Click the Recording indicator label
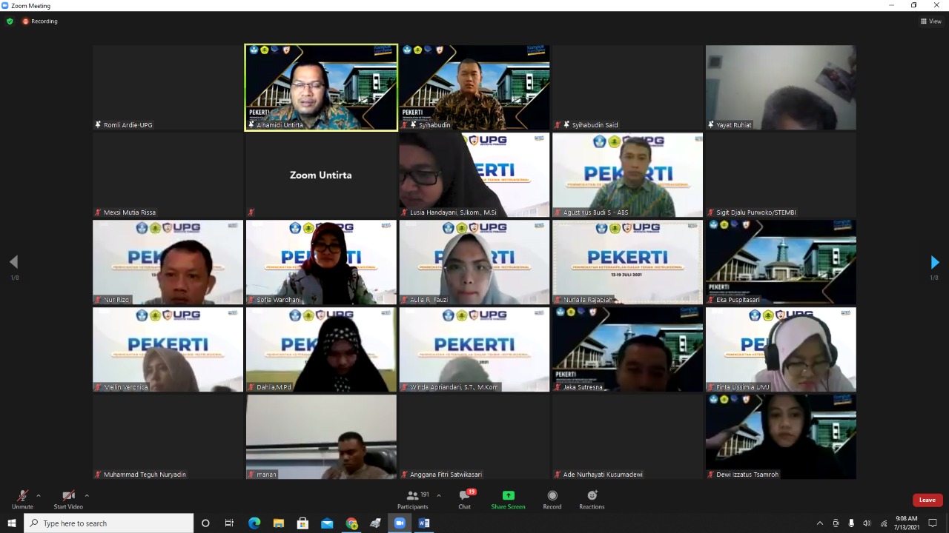The image size is (949, 533). click(40, 21)
